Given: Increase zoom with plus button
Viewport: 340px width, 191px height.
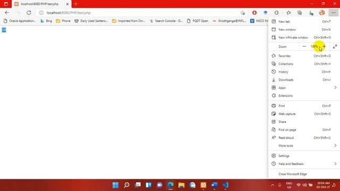Looking at the screenshot, I should coord(324,46).
